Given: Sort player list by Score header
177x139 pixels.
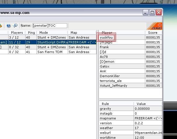Looking at the screenshot, I should pos(153,33).
